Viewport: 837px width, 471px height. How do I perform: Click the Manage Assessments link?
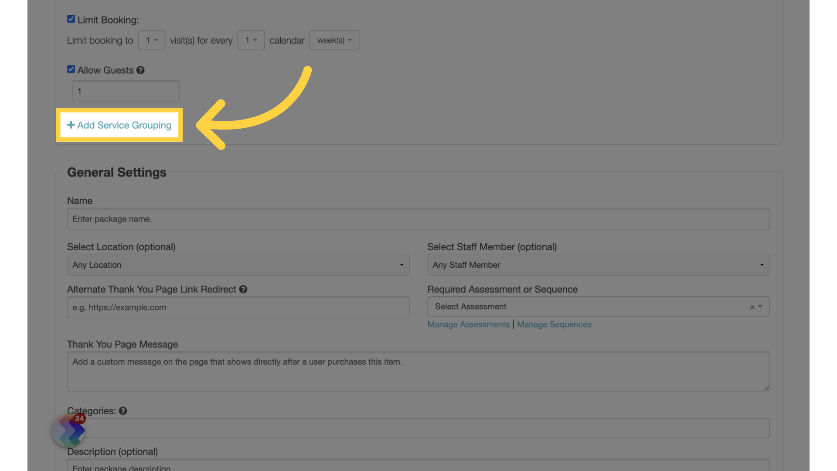pyautogui.click(x=468, y=324)
